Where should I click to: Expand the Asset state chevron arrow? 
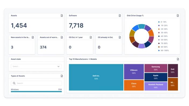point(58,66)
